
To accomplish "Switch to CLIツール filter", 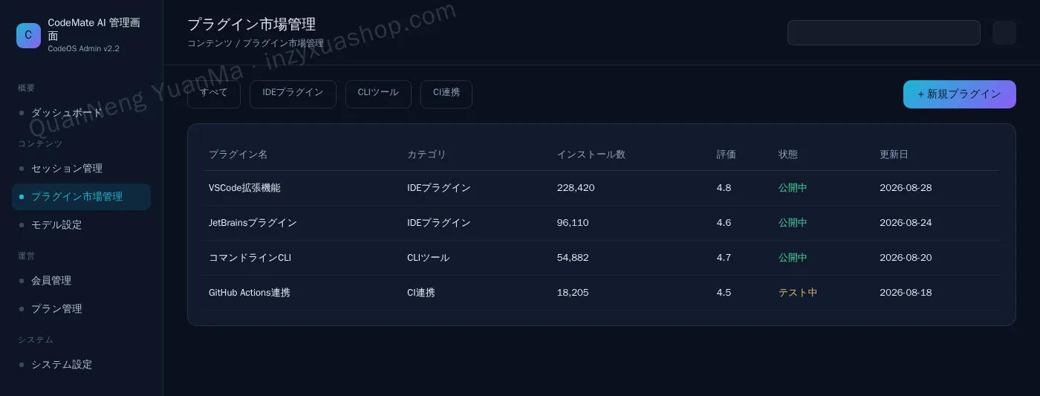I will pyautogui.click(x=378, y=94).
